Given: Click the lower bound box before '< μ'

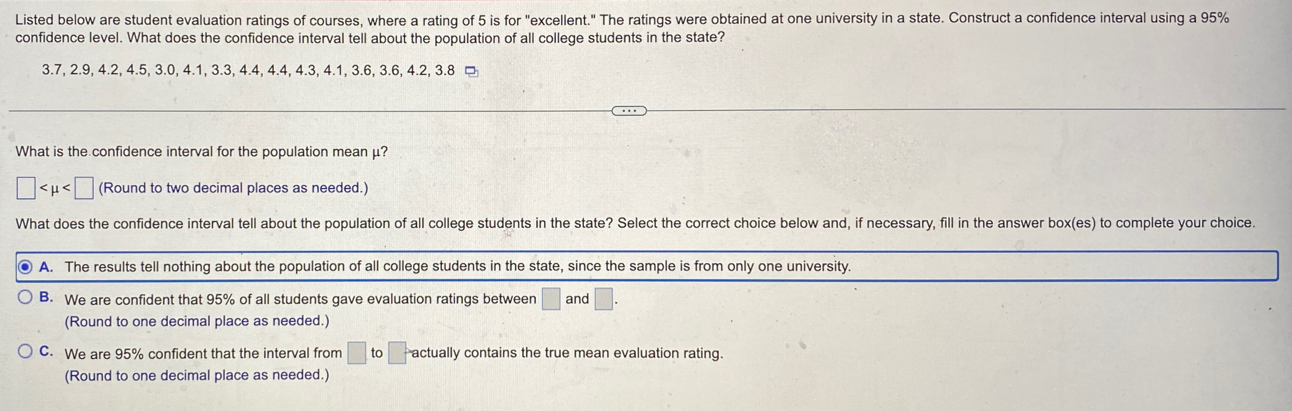Looking at the screenshot, I should 25,188.
